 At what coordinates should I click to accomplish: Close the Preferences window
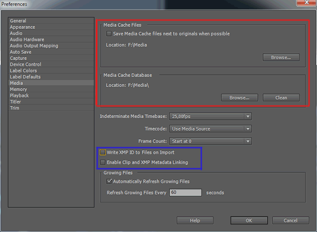tap(306, 3)
